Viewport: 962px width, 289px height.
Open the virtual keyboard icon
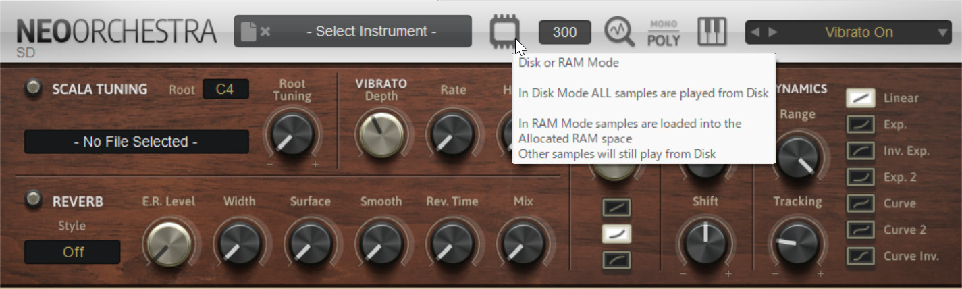point(712,32)
